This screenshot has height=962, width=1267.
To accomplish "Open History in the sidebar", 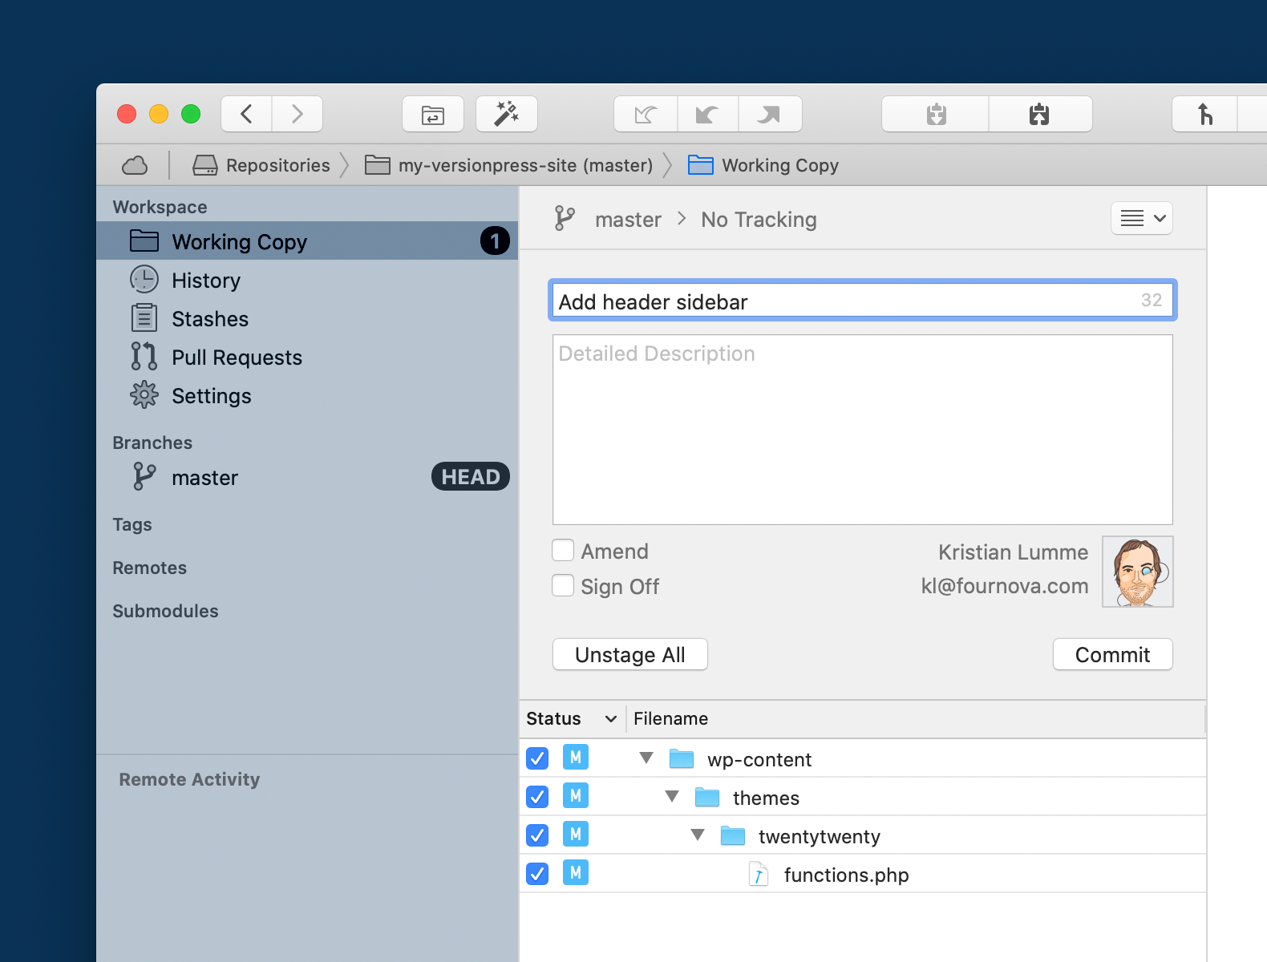I will pos(205,281).
